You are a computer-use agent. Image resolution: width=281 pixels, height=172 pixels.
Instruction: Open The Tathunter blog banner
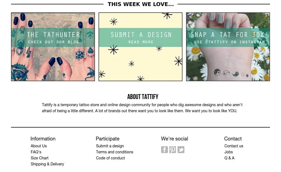(x=53, y=47)
